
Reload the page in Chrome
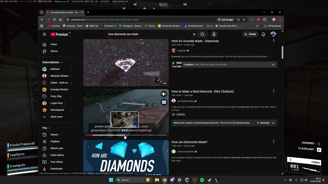click(x=54, y=20)
